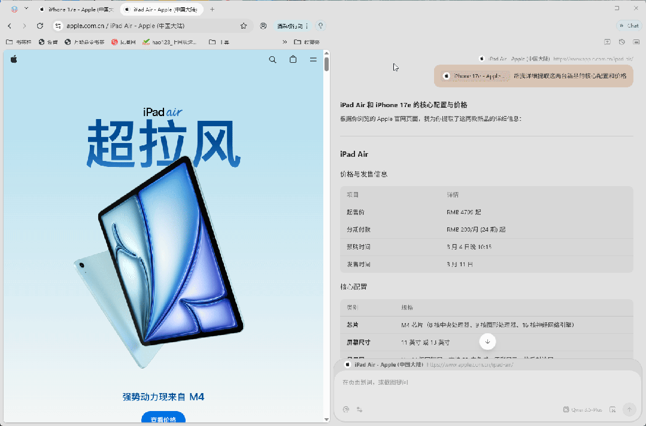Select the iPad Air browser tab

(x=162, y=9)
